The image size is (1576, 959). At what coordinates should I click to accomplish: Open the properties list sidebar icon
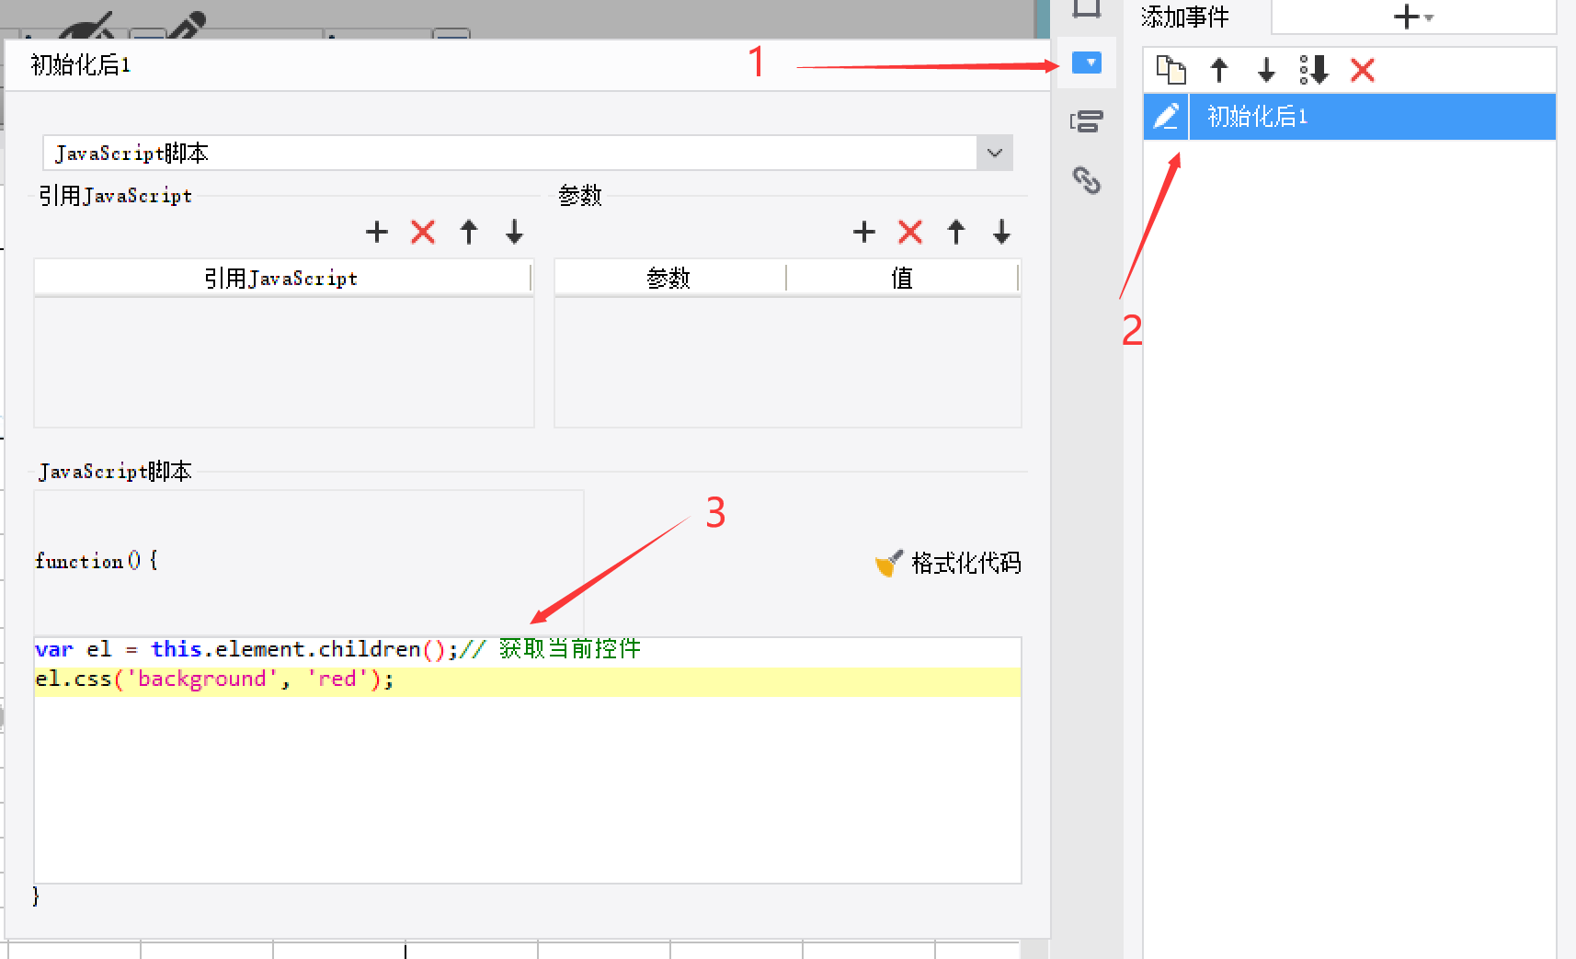(1087, 121)
